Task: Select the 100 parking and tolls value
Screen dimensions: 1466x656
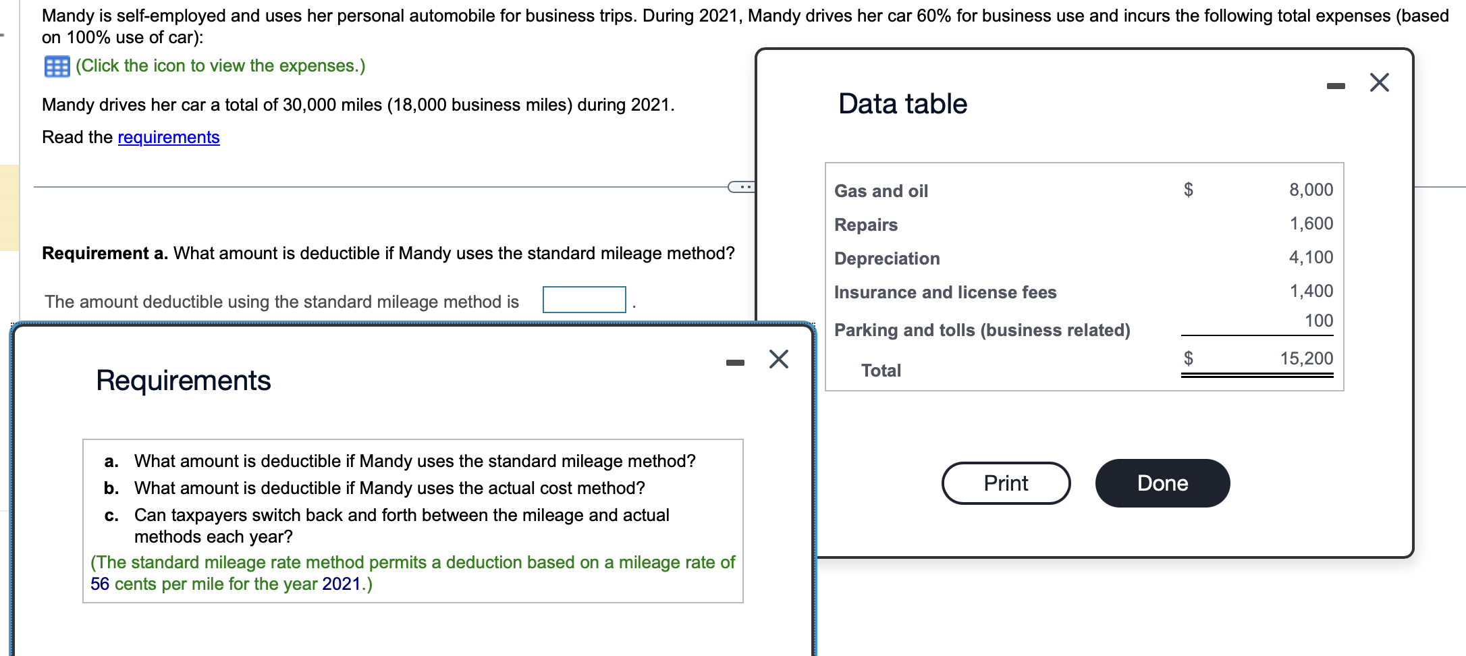Action: click(x=1319, y=321)
